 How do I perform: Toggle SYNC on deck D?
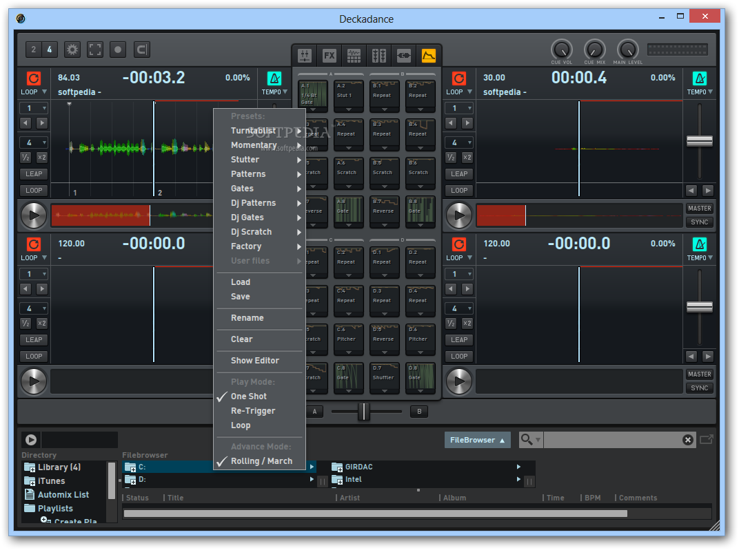click(700, 388)
